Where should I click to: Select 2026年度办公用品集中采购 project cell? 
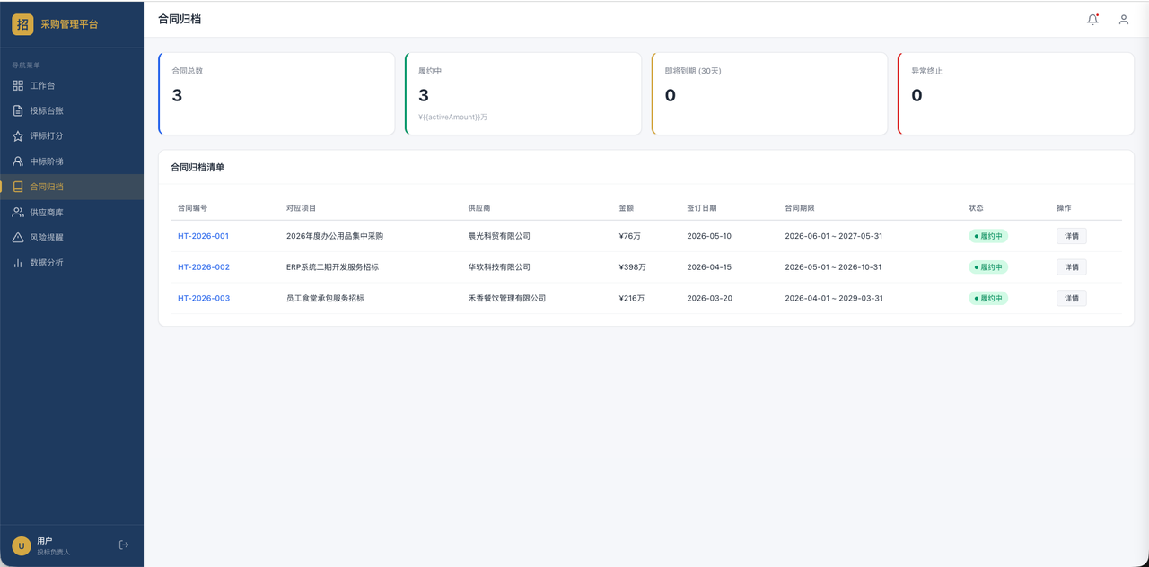click(335, 236)
